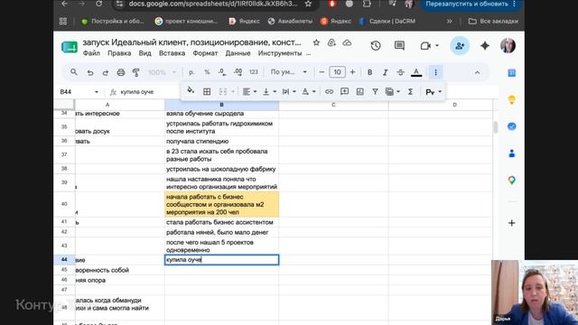Star this spreadsheet document

point(316,42)
